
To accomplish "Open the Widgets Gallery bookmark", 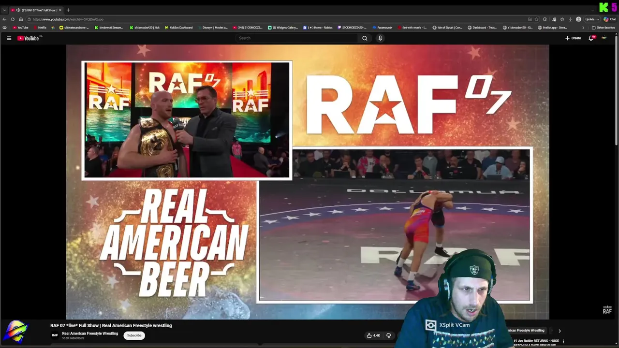I will click(283, 28).
